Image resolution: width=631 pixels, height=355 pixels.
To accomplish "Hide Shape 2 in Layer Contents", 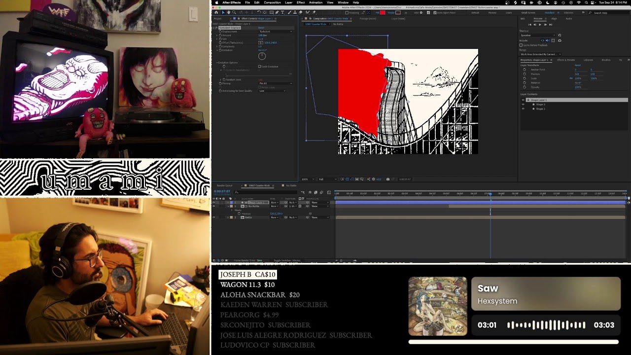I will tap(523, 105).
